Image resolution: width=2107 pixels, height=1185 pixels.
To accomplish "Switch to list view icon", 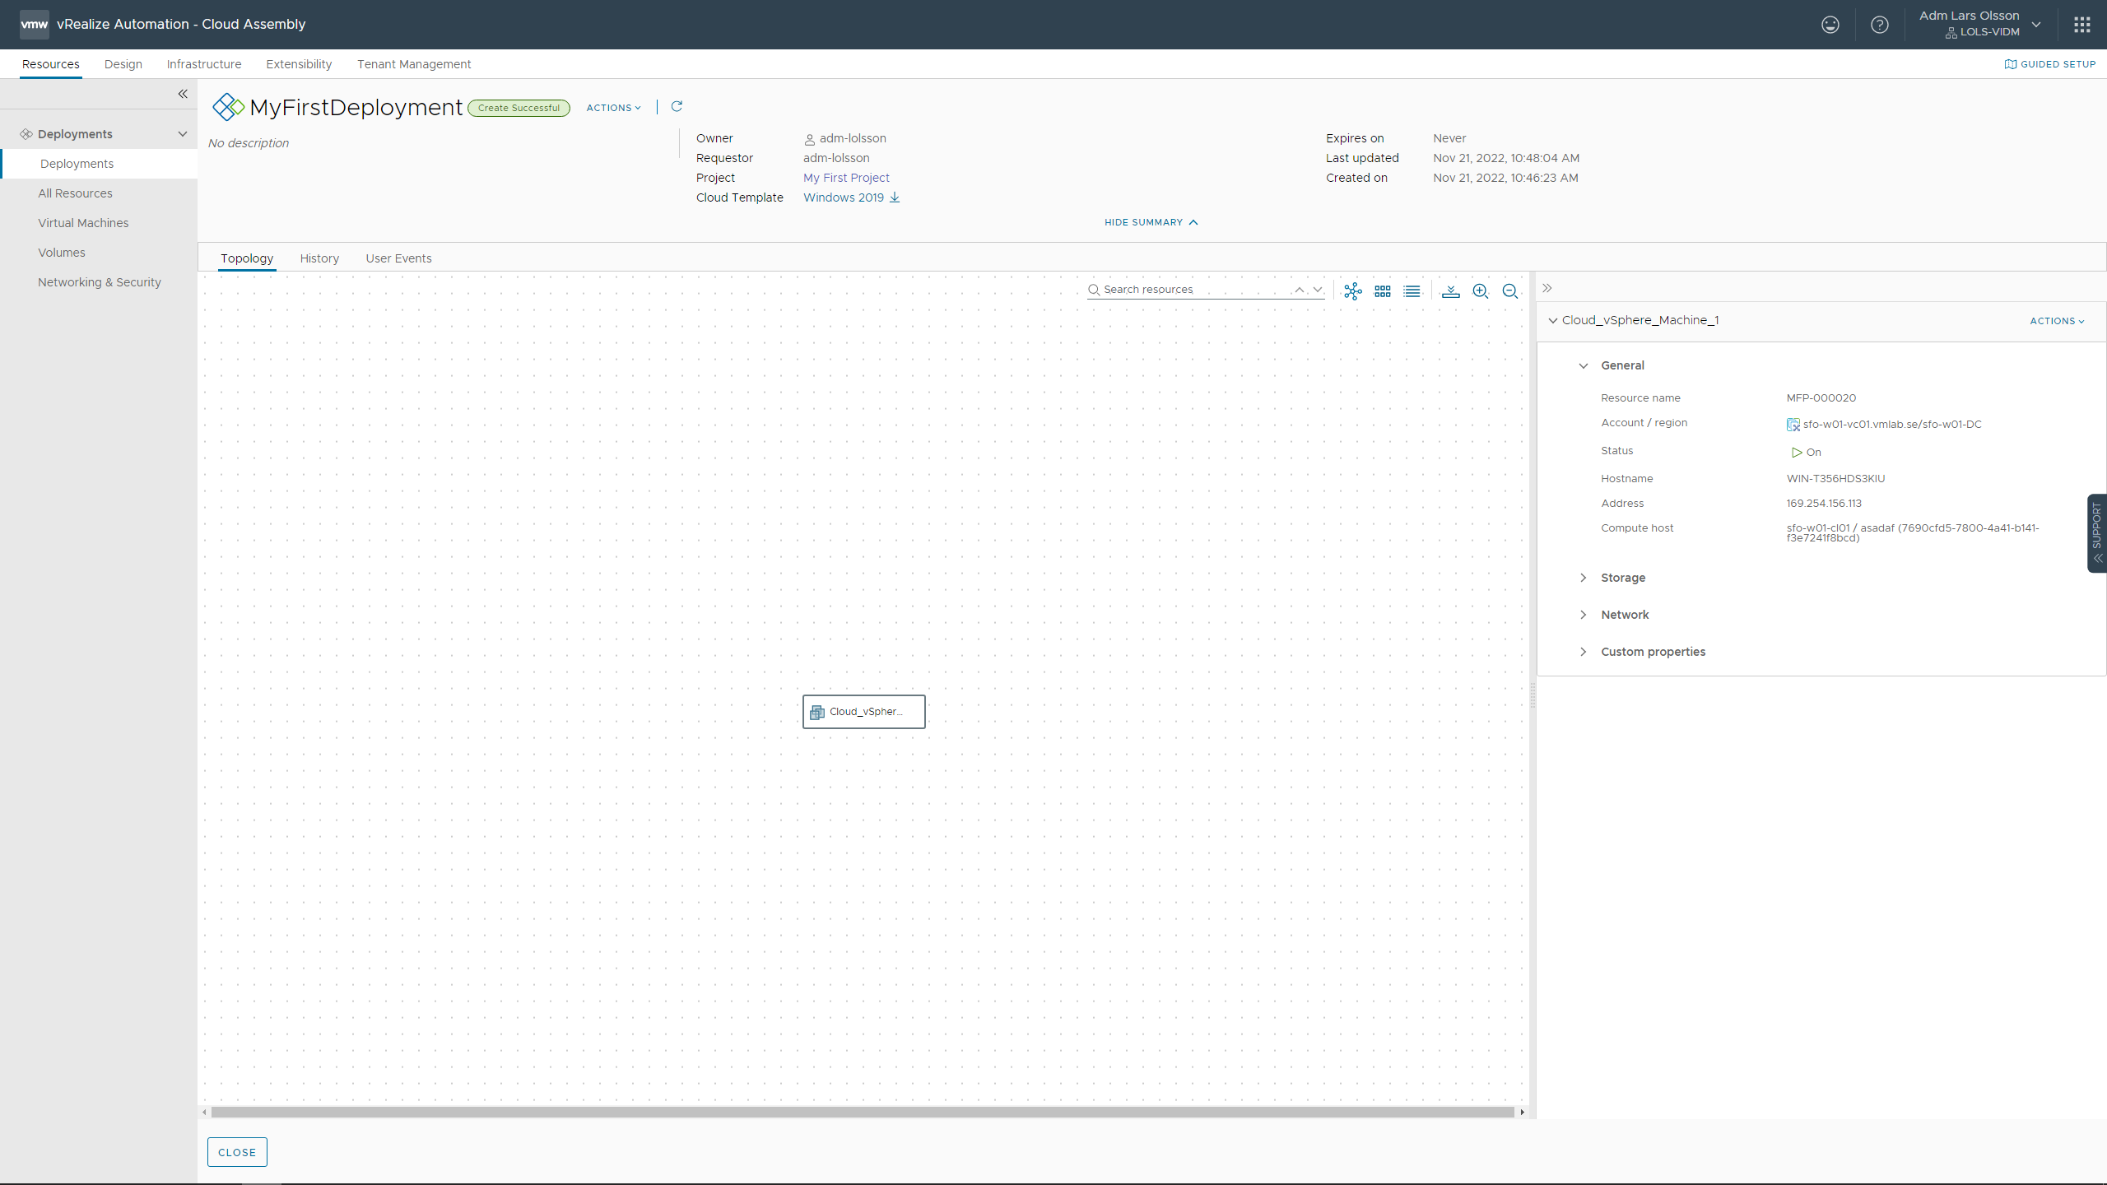I will [x=1412, y=291].
